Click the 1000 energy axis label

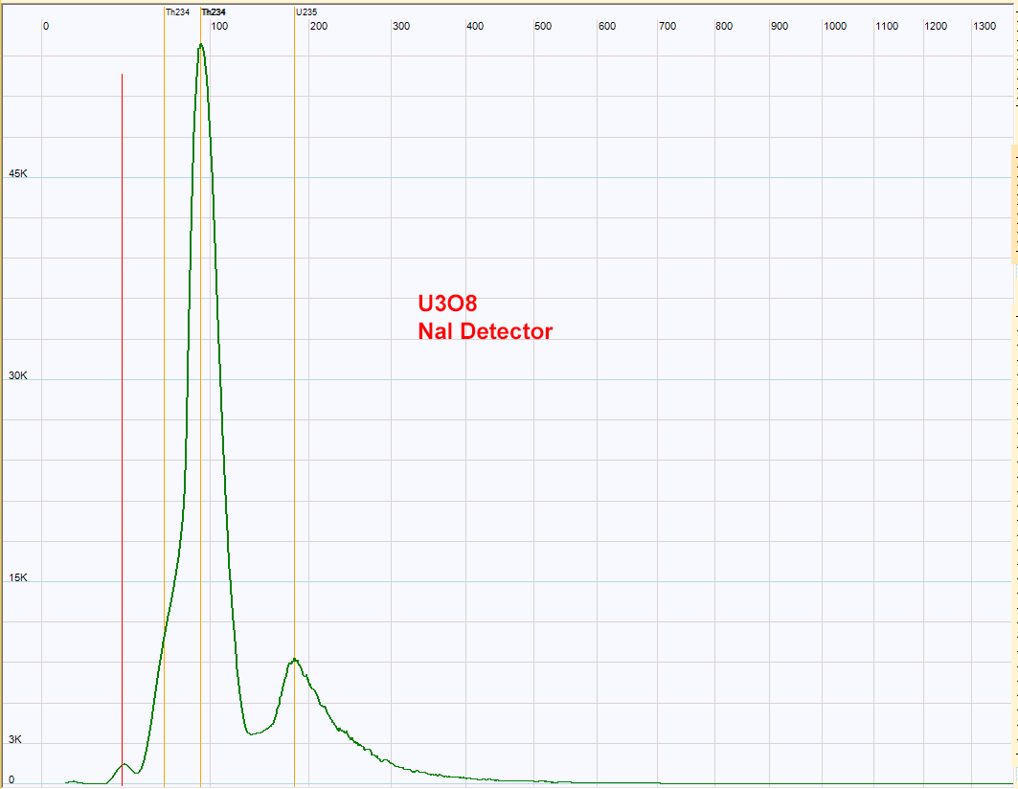(835, 26)
